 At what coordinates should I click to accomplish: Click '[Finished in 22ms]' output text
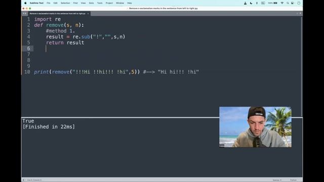click(x=49, y=127)
